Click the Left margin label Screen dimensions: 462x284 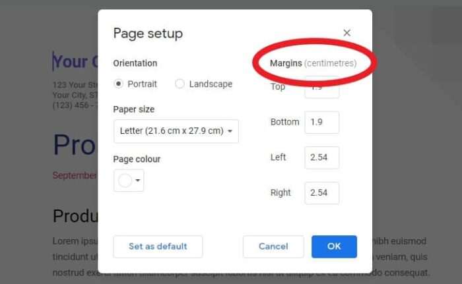(278, 157)
